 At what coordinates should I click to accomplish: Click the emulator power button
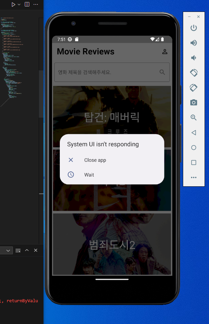click(x=193, y=28)
